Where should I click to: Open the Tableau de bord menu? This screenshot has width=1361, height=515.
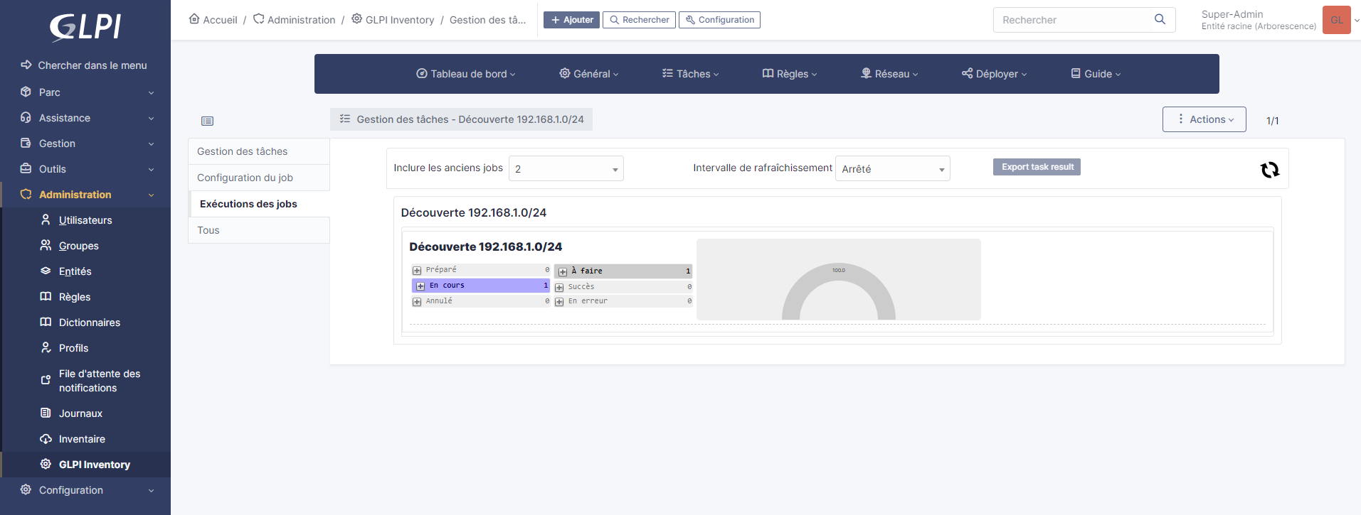(466, 74)
